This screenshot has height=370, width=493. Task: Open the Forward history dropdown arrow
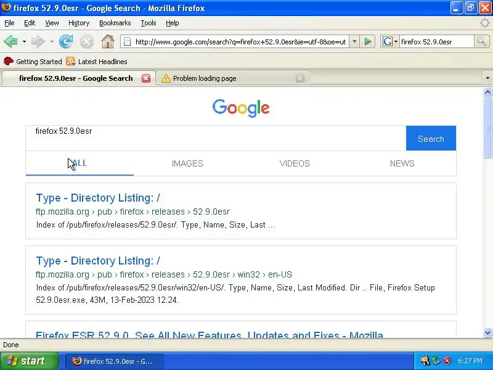52,41
